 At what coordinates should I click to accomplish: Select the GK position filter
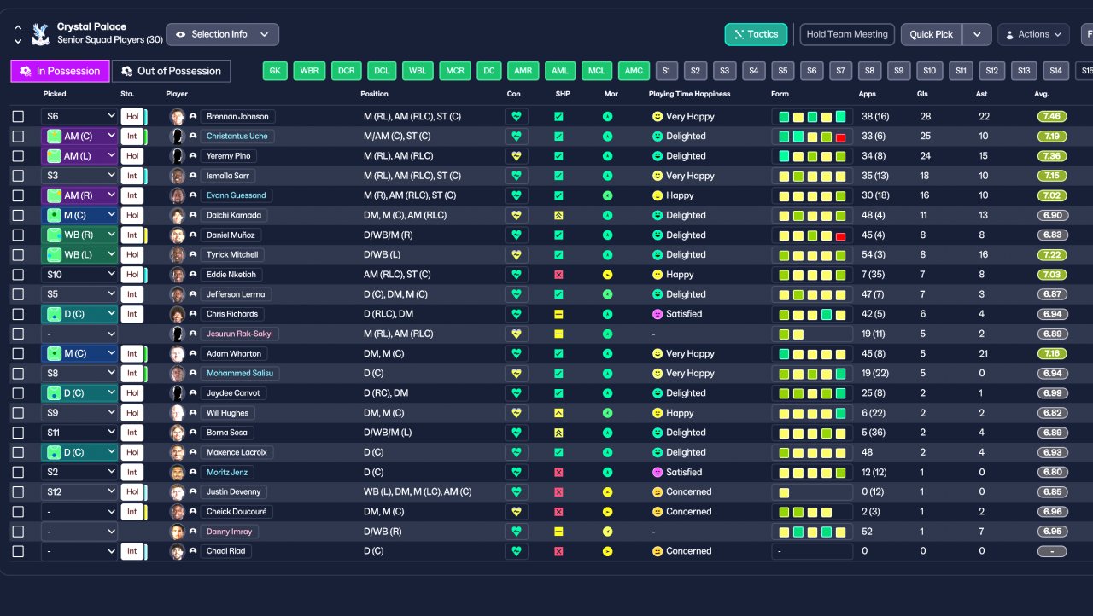(x=274, y=71)
